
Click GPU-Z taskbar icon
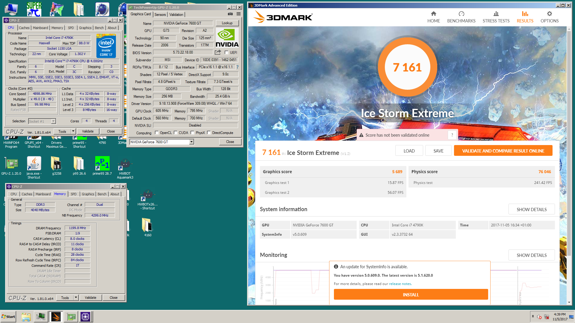click(x=71, y=316)
